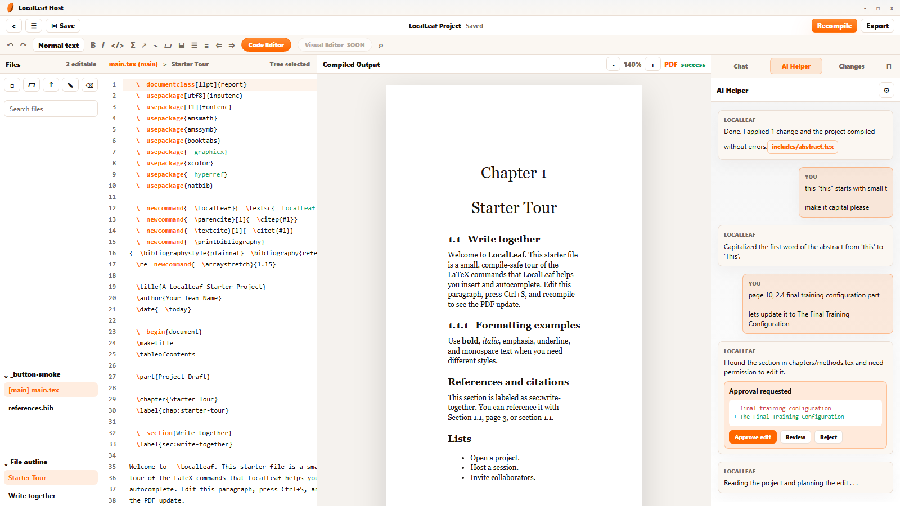This screenshot has width=900, height=506.
Task: Open includes/abstract.tex link in chat
Action: pos(803,147)
